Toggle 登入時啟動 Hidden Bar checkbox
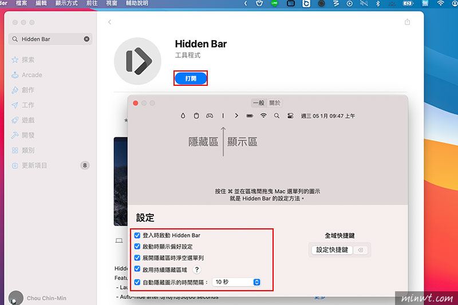This screenshot has height=305, width=458. pos(137,235)
